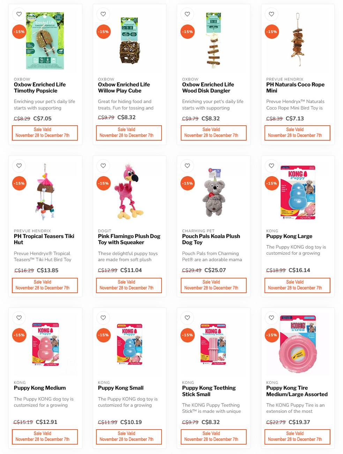This screenshot has width=343, height=454.
Task: Wishlist the Pouch Pals Koala Plush heart
Action: coord(187,166)
